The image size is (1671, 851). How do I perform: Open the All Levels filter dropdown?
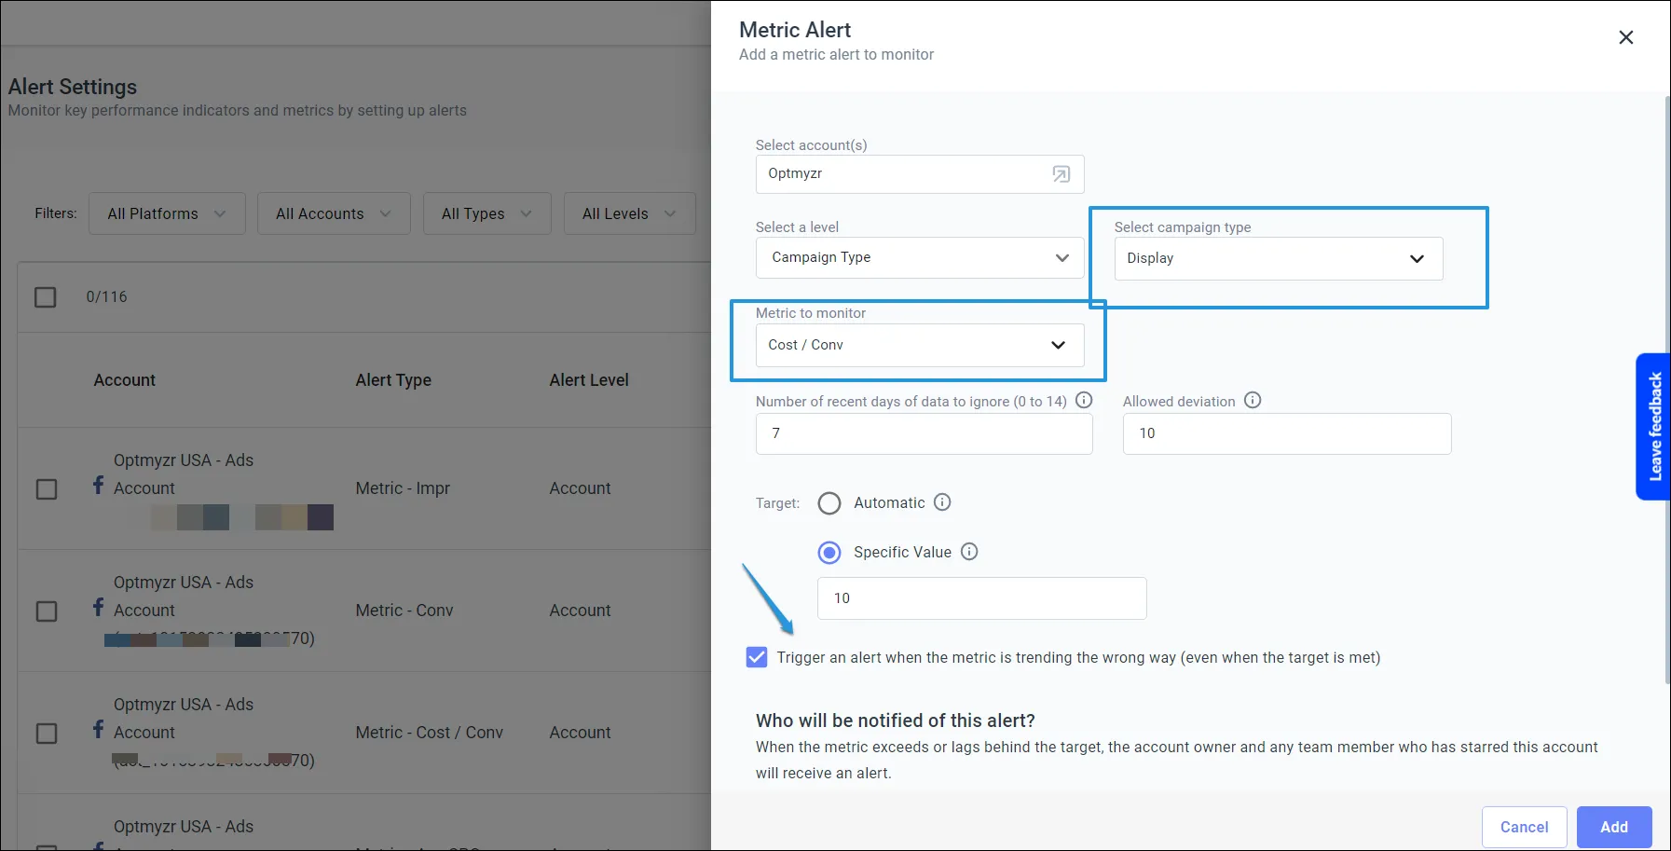[x=629, y=213]
